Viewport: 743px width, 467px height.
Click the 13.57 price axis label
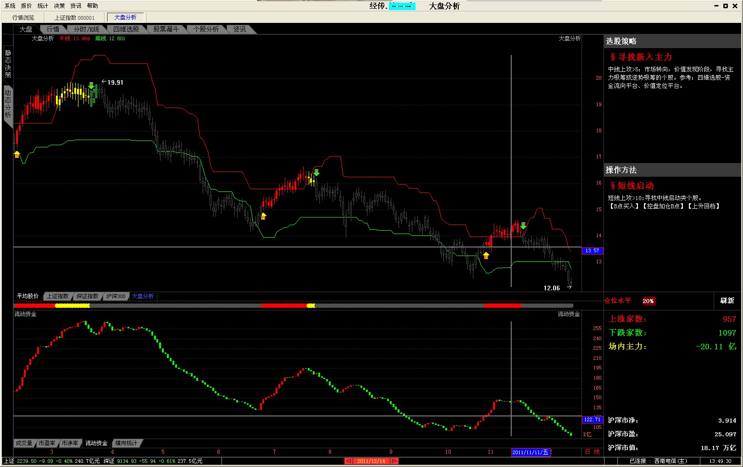click(593, 251)
